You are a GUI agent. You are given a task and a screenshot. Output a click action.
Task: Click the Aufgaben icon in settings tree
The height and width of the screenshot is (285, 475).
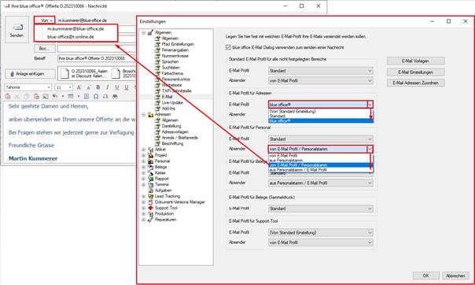150,191
